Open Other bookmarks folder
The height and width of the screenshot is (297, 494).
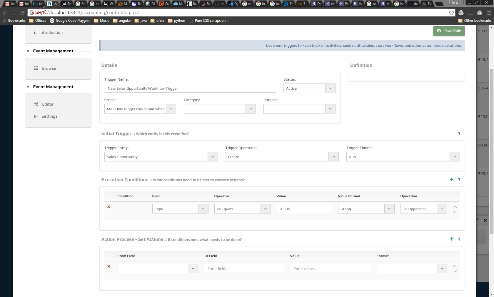(475, 21)
